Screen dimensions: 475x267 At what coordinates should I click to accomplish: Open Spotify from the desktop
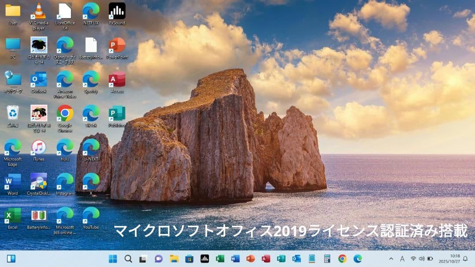[x=90, y=80]
